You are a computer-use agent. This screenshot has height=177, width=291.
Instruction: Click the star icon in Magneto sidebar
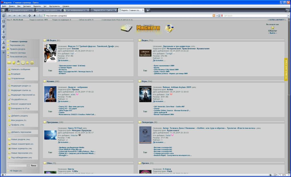click(28, 63)
